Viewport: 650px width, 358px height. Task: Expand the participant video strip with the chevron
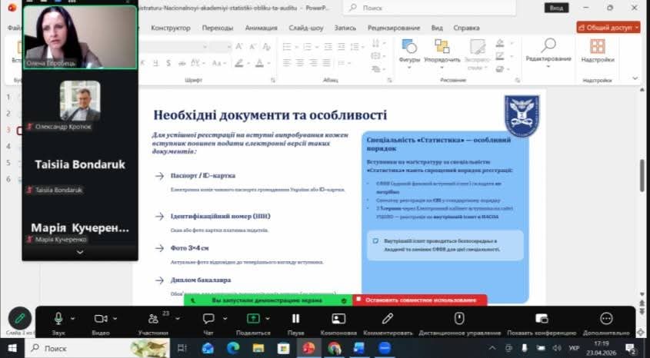point(80,253)
